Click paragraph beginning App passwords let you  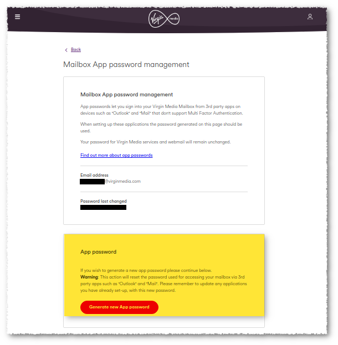tap(161, 110)
